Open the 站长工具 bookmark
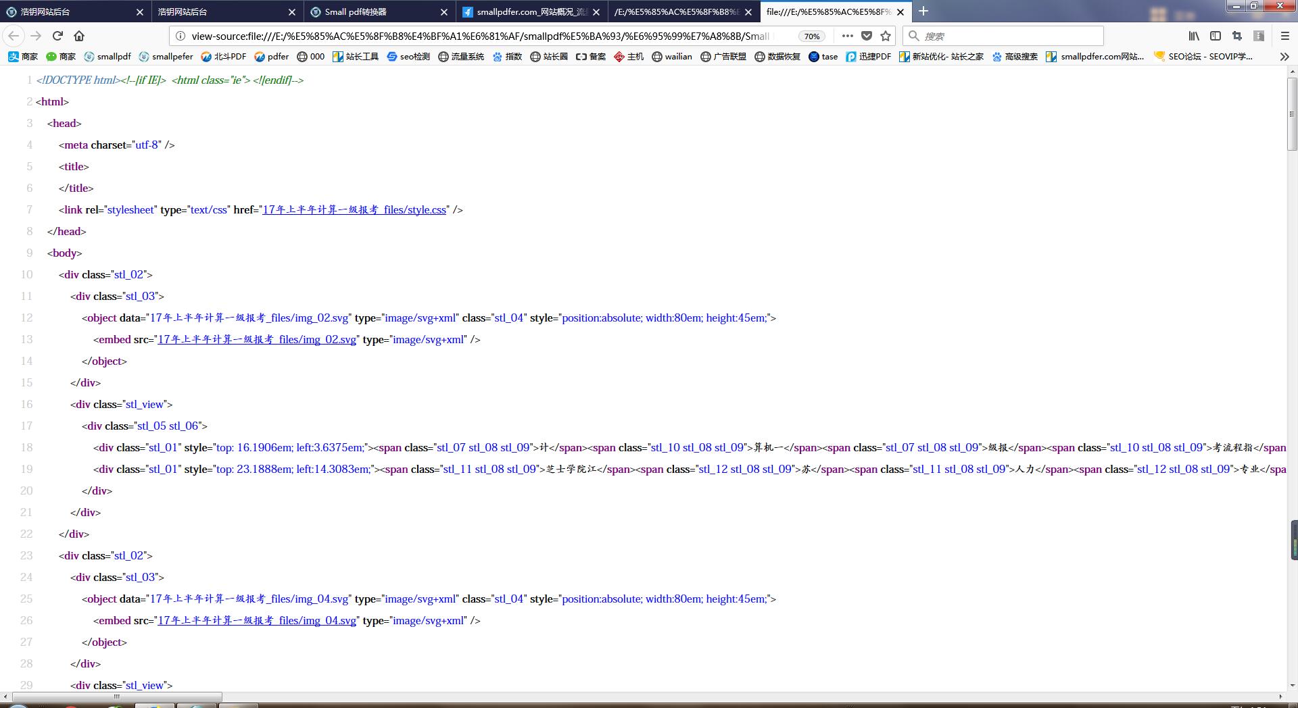The image size is (1298, 708). click(x=355, y=57)
